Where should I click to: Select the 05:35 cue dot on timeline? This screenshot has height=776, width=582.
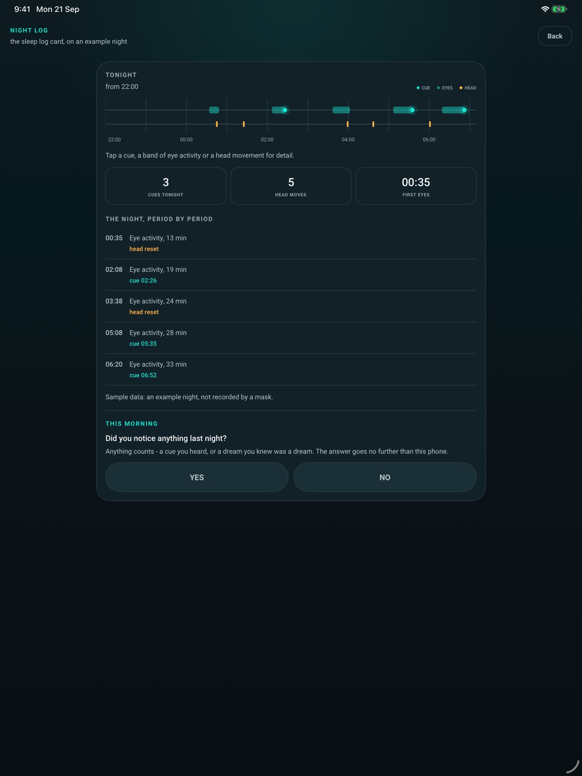(412, 110)
